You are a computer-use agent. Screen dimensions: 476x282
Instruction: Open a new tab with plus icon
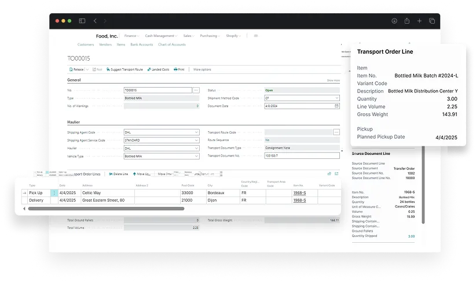click(420, 21)
